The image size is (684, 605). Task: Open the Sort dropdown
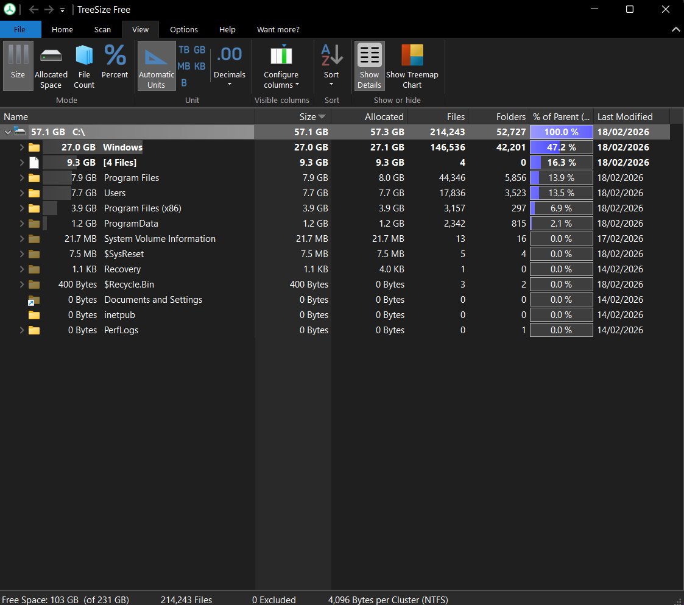coord(331,65)
